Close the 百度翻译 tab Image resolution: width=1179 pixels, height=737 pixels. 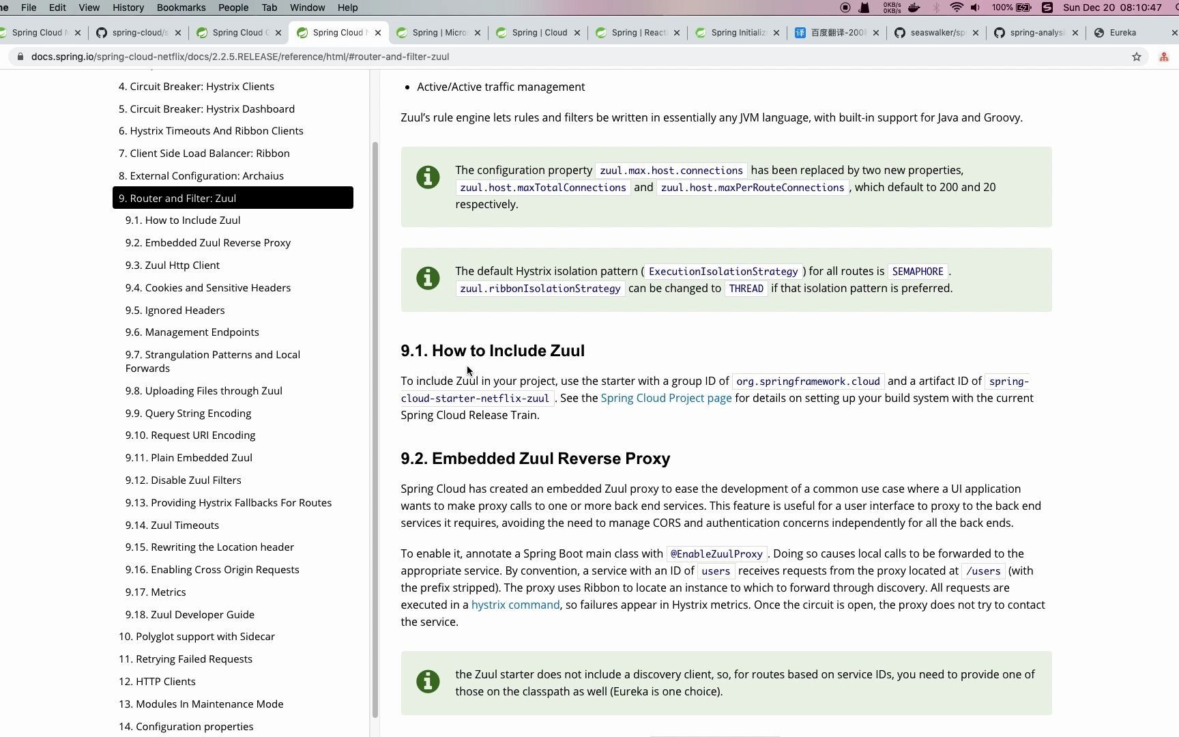[x=876, y=33]
